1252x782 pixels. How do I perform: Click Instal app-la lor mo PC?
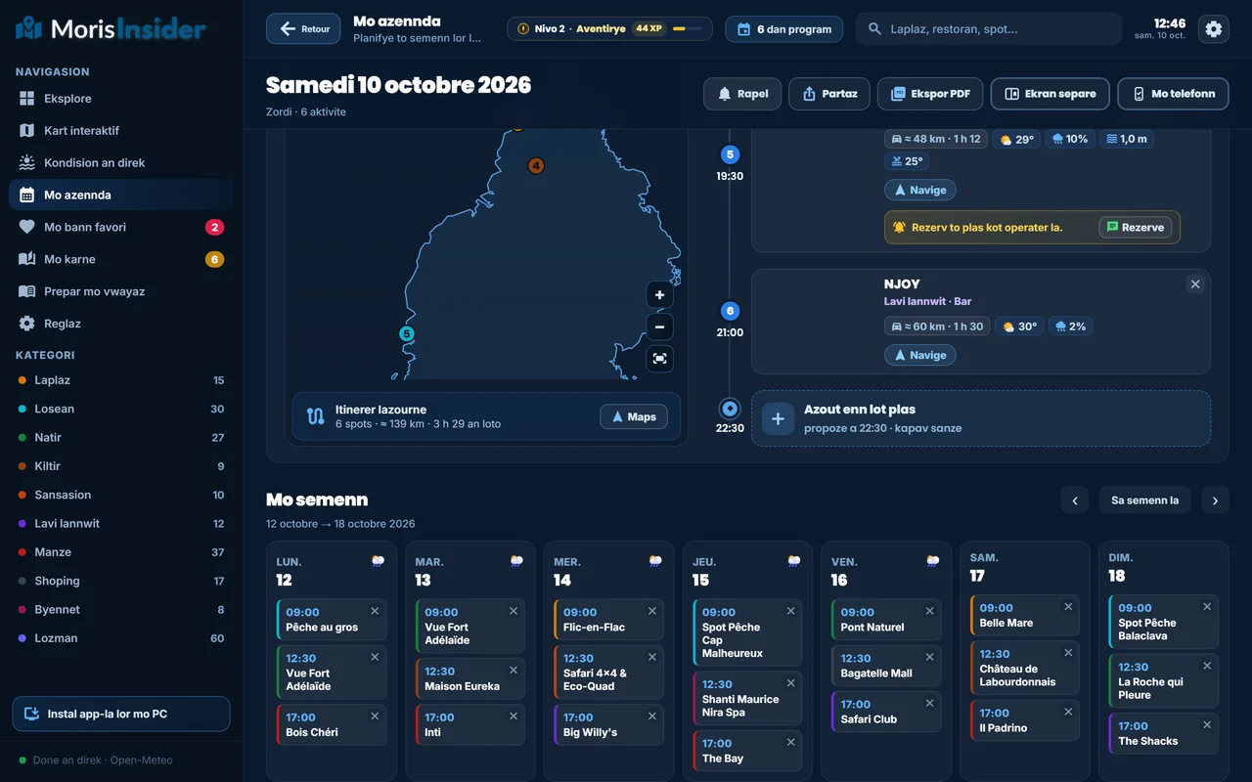[x=121, y=715]
